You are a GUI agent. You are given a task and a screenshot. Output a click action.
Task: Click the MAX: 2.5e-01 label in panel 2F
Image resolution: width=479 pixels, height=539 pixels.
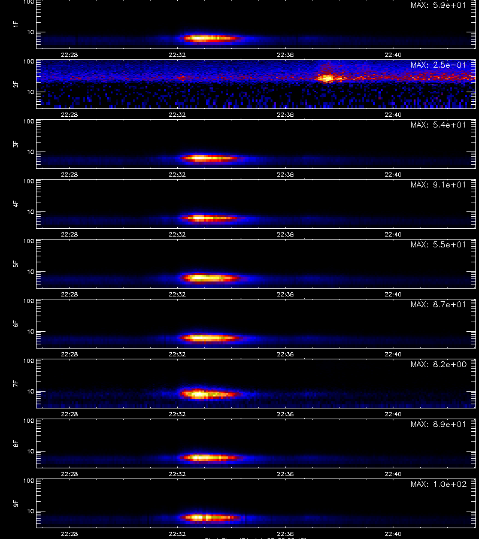pos(438,65)
